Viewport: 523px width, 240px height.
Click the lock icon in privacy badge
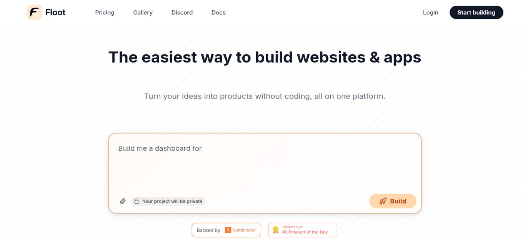(x=137, y=201)
